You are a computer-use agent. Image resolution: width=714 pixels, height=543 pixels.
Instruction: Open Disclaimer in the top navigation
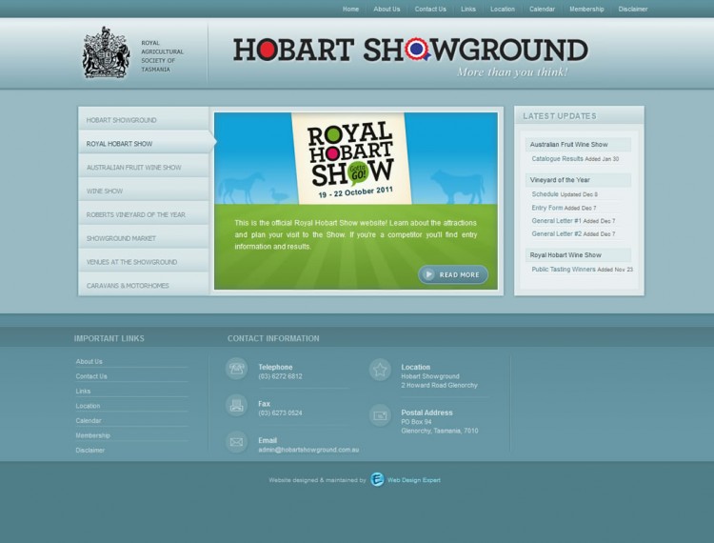(x=633, y=10)
